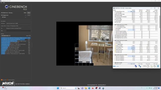Click taskbar Search box
This screenshot has height=90, width=161.
(x=68, y=88)
